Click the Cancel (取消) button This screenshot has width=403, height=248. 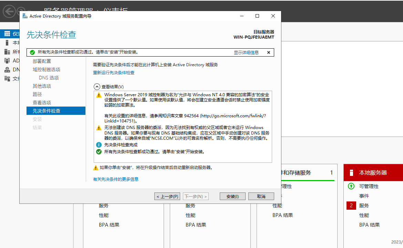[261, 196]
